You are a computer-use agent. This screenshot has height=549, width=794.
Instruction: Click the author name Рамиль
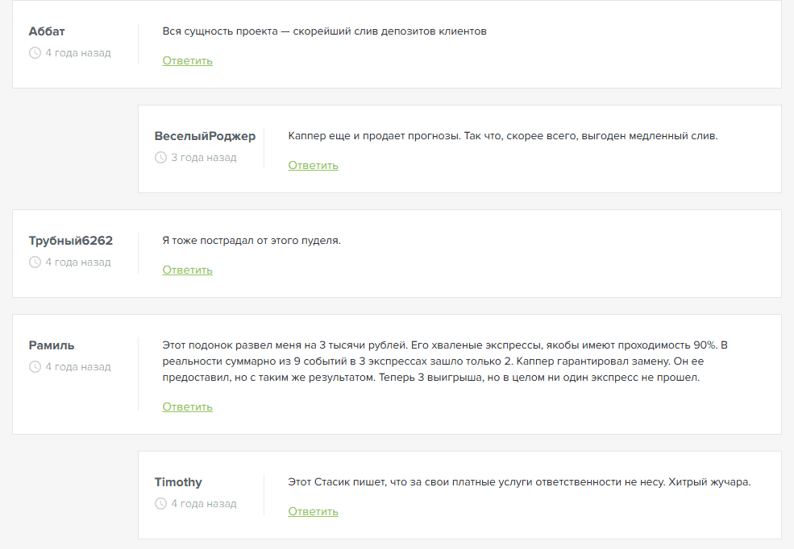pyautogui.click(x=51, y=345)
